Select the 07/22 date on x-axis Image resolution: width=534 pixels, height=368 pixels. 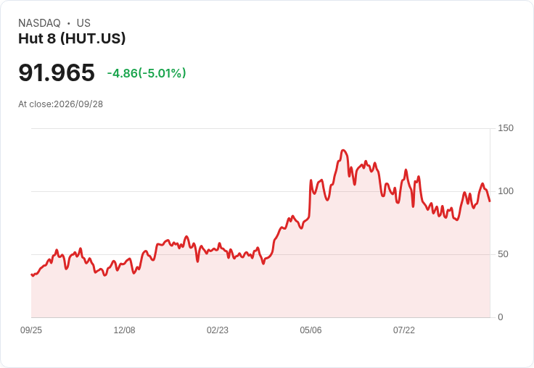pos(404,330)
